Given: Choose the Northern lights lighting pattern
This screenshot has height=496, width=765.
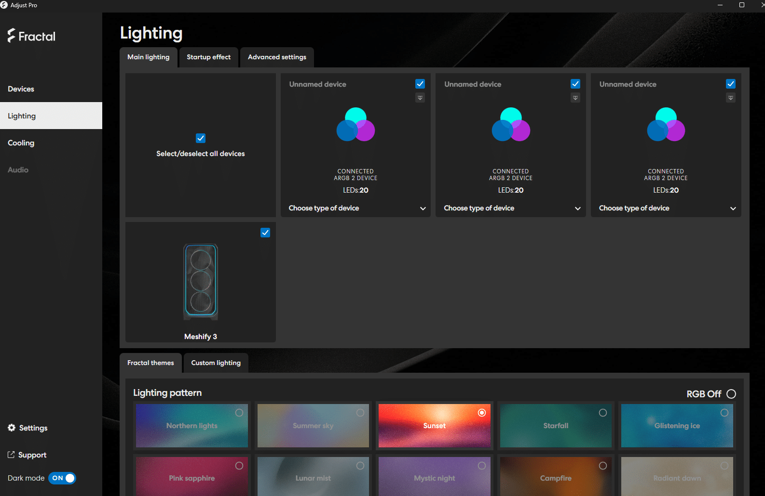Looking at the screenshot, I should pyautogui.click(x=192, y=426).
